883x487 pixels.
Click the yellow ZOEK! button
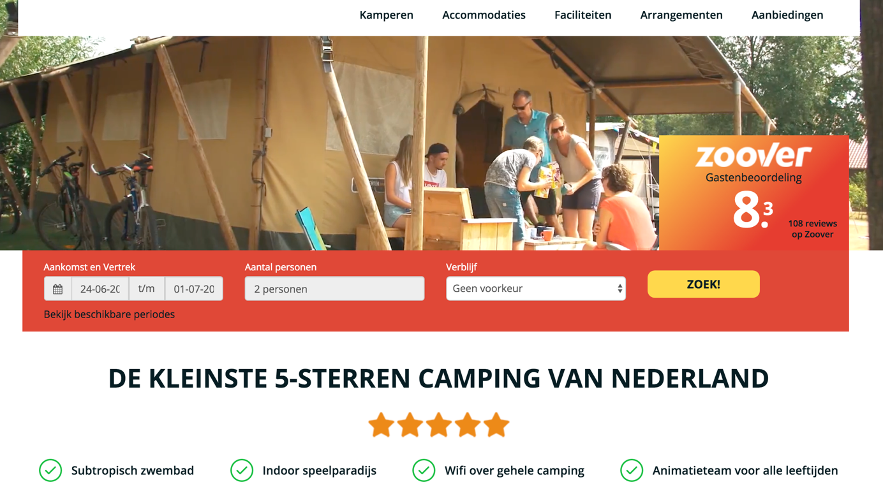[x=704, y=284]
